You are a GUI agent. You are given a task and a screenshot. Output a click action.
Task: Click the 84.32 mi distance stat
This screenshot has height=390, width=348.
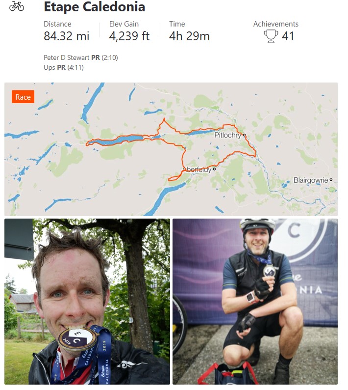67,36
